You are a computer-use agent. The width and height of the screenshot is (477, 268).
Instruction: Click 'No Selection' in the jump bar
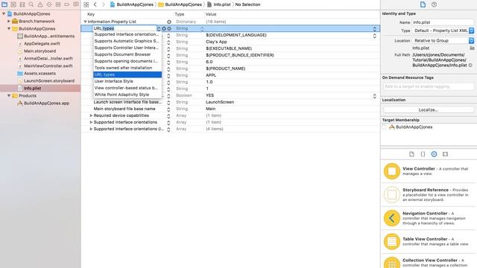tap(247, 4)
